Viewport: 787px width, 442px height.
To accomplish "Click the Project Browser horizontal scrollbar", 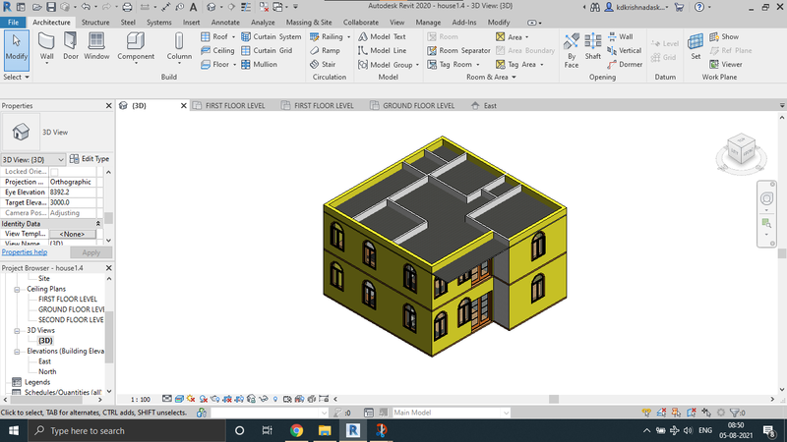I will tap(46, 400).
